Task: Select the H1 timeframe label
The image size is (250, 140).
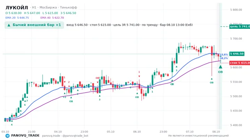Action: coord(34,7)
